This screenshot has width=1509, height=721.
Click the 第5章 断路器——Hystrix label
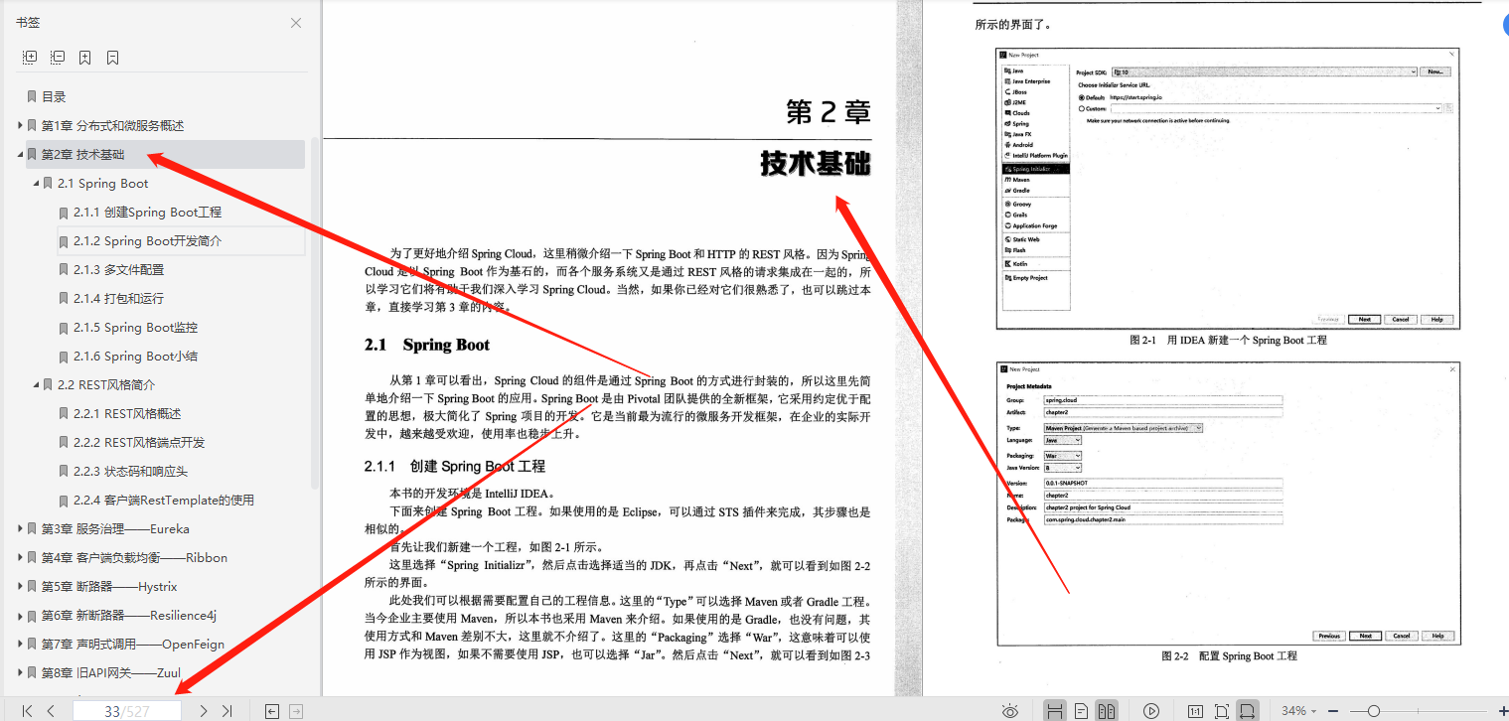[108, 586]
